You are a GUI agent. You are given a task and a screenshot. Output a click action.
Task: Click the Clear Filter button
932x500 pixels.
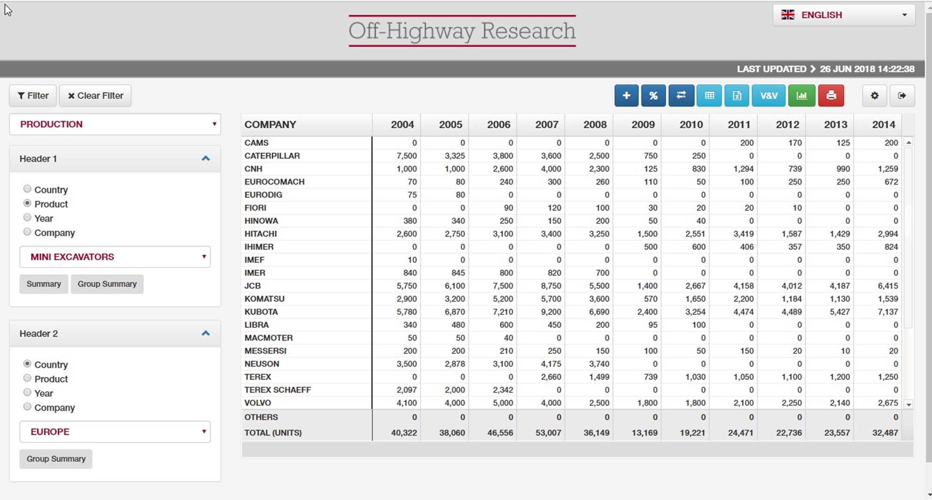(96, 96)
